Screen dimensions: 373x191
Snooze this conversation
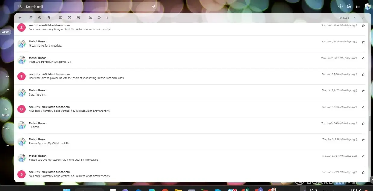coord(69,18)
